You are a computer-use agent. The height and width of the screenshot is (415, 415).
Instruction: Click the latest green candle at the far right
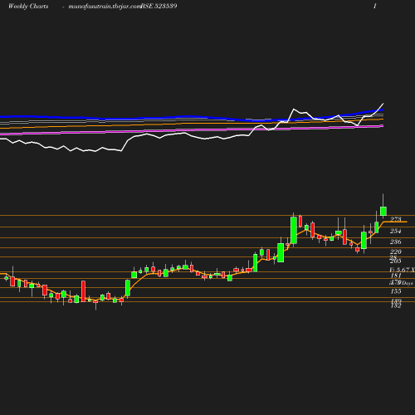tap(383, 211)
